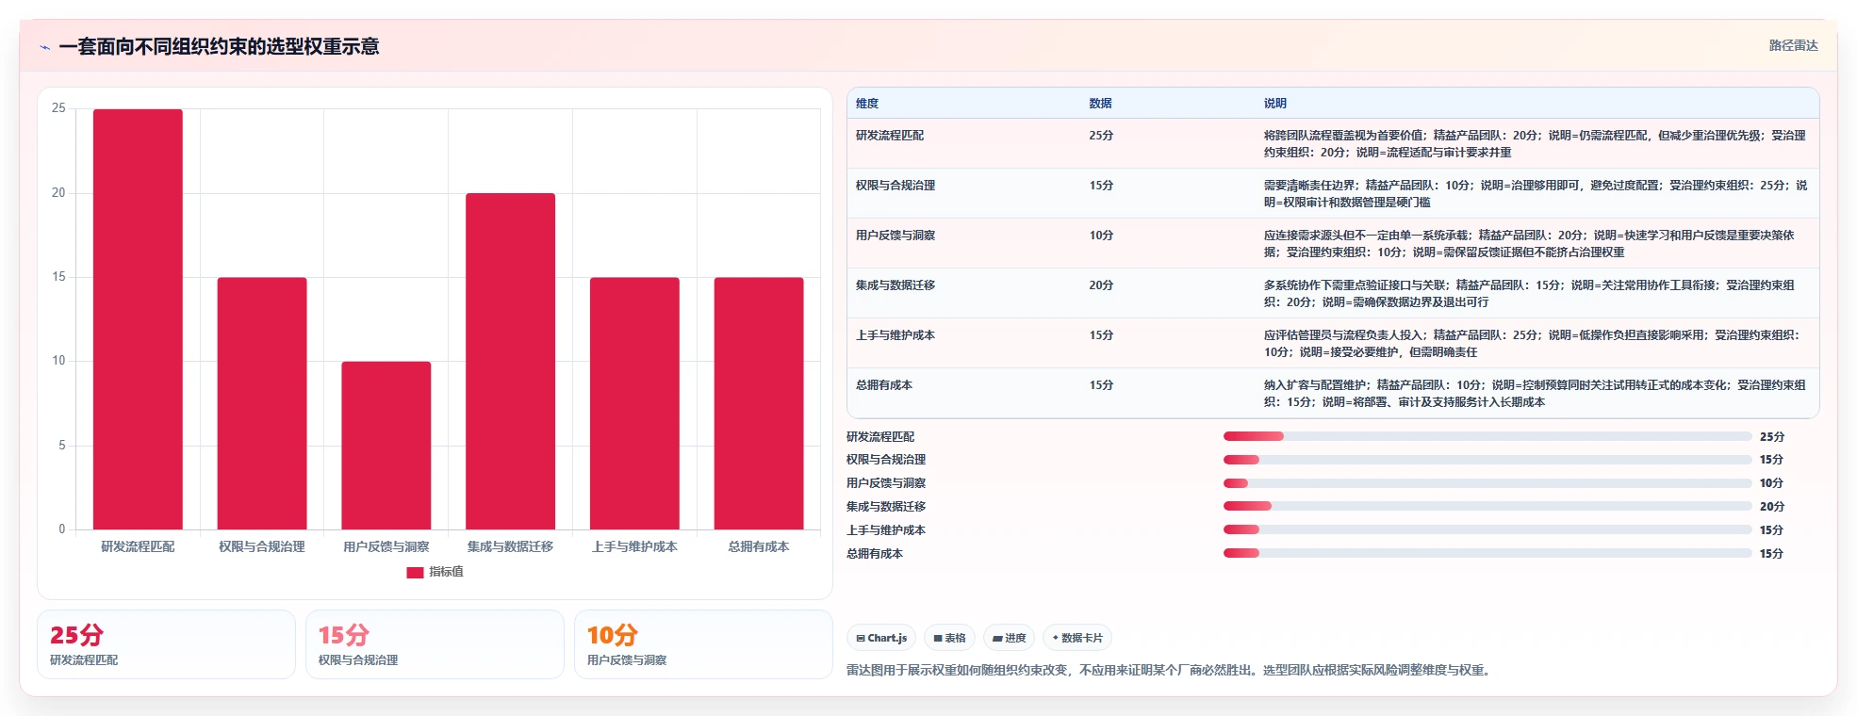
Task: Click the Chart.js tag chip
Action: coord(881,638)
